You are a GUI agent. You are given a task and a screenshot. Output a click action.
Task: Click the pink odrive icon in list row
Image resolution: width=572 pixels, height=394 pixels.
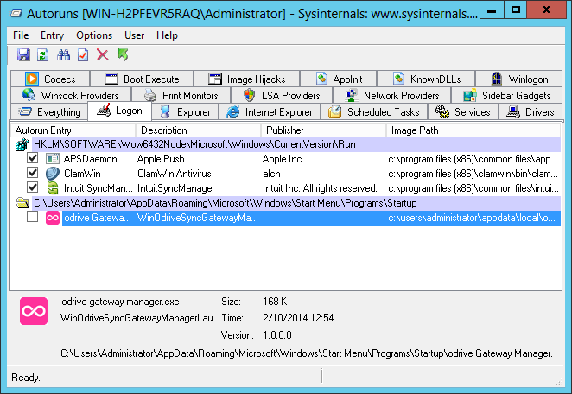(x=53, y=218)
